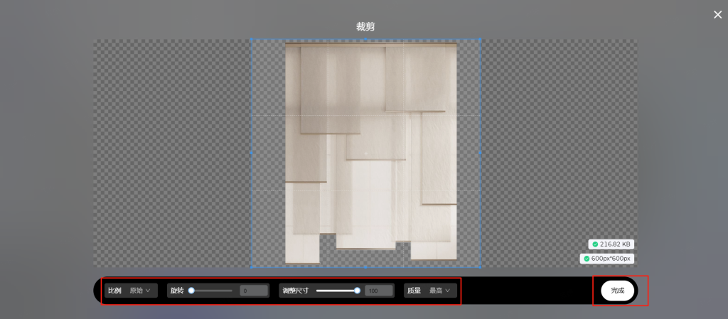Click the 调整尺寸 size slider handle
Viewport: 728px width, 319px height.
[357, 291]
